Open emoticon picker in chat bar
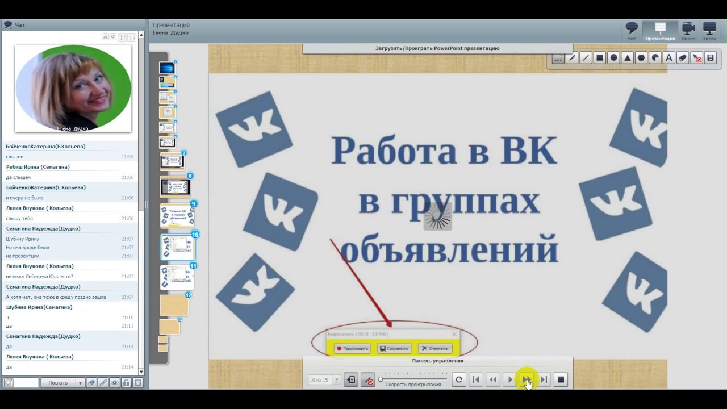 point(8,383)
